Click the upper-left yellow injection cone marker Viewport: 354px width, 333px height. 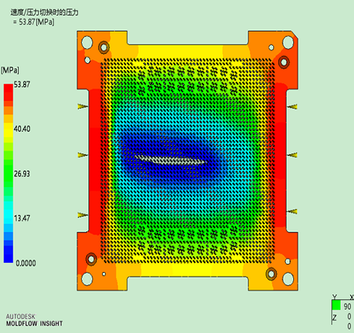click(82, 107)
